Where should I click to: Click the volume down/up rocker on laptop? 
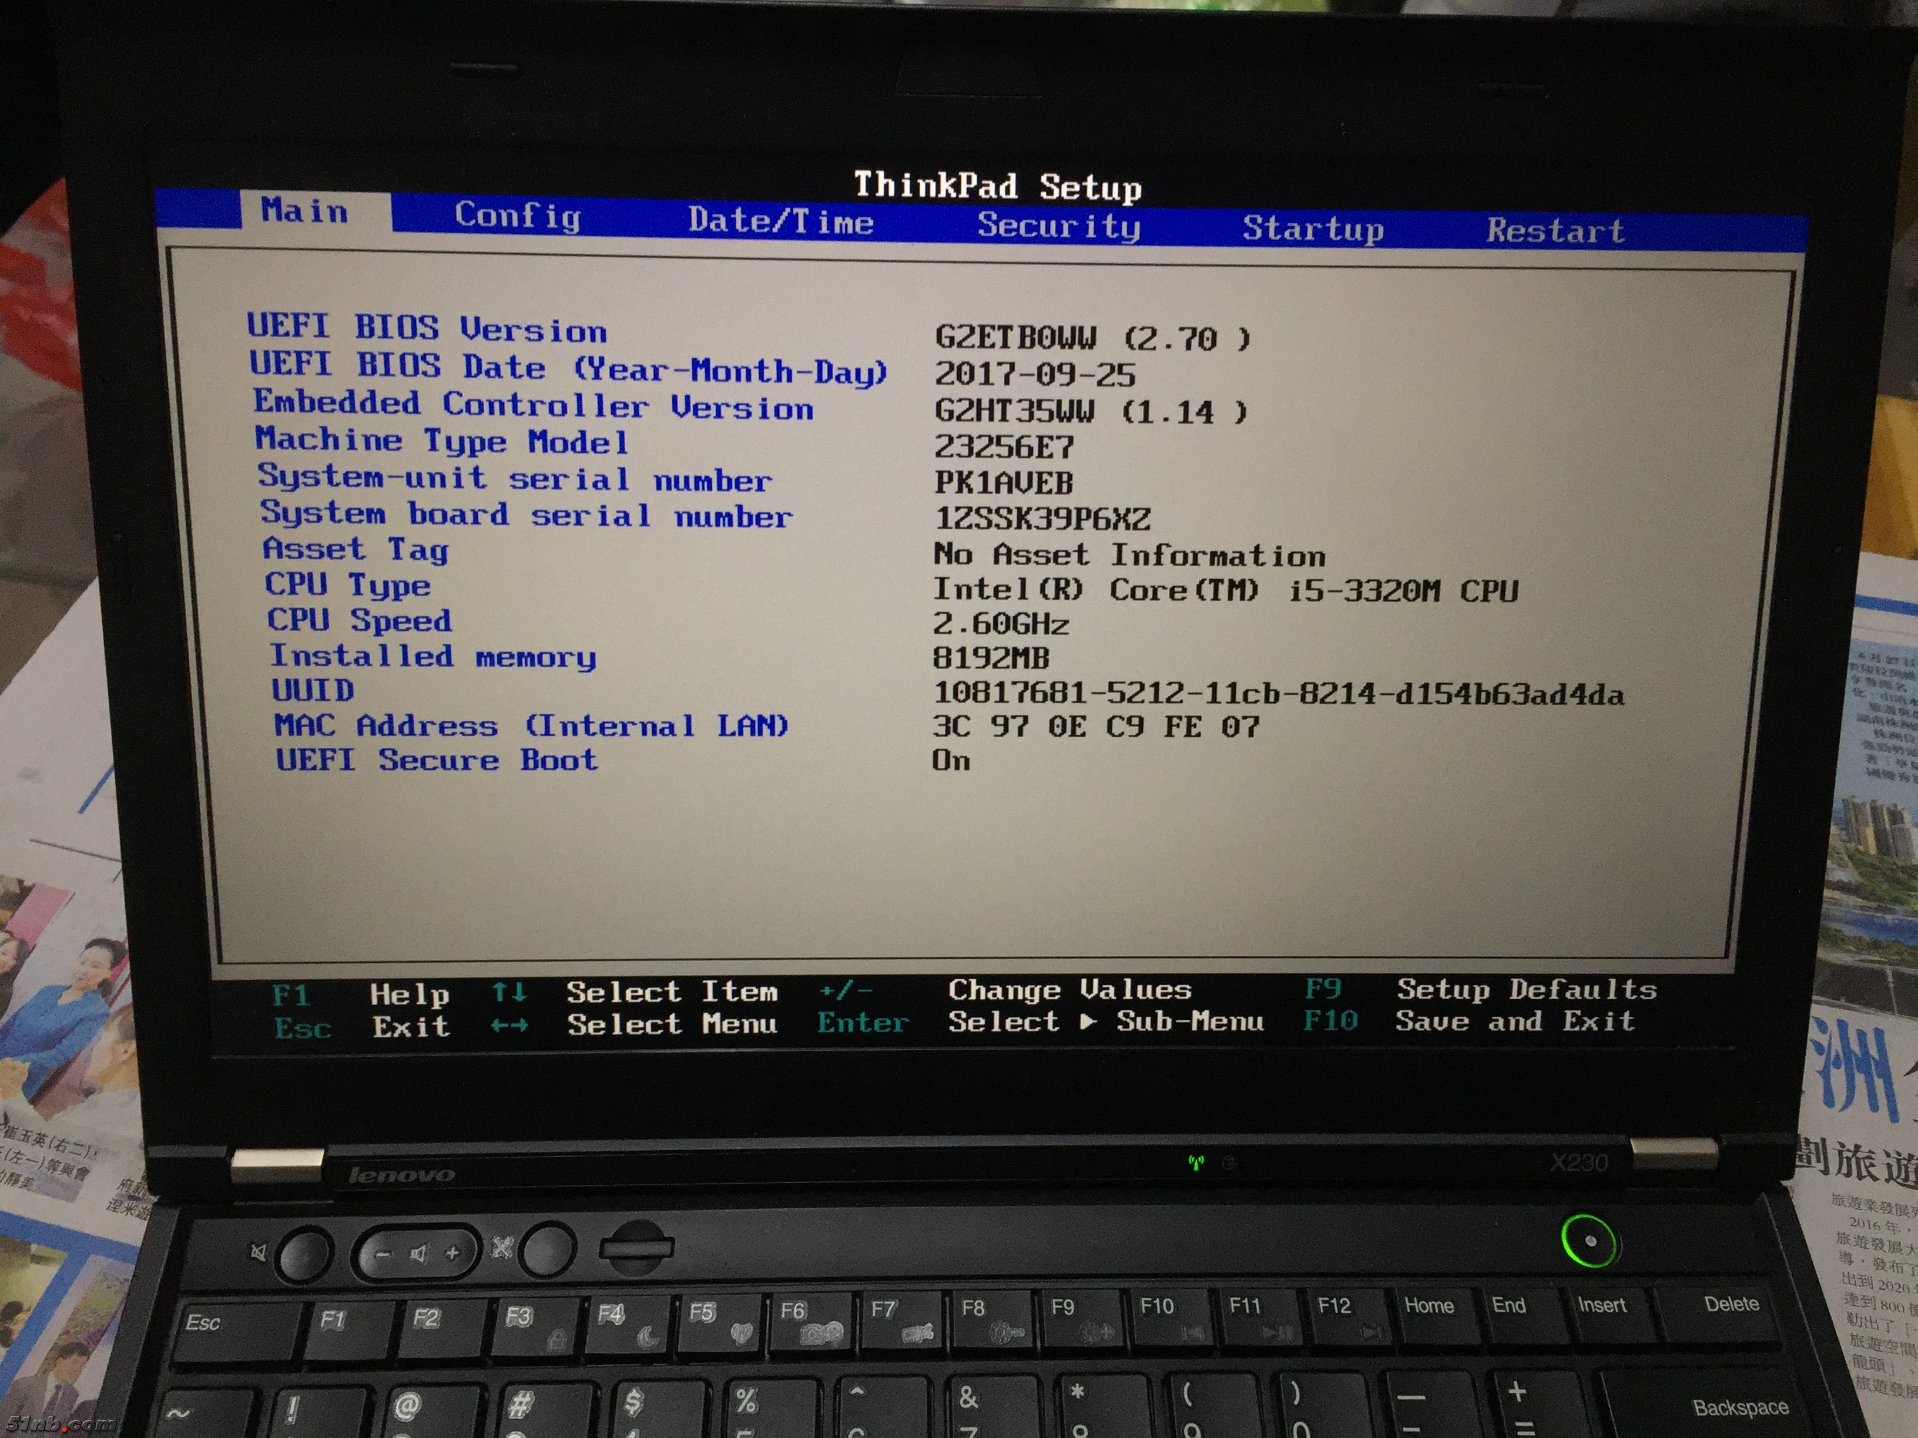tap(417, 1254)
